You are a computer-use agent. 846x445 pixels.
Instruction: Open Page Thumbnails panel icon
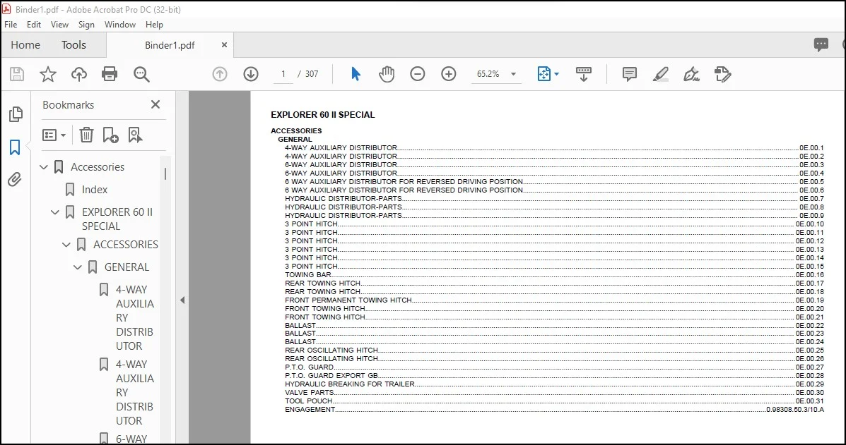pos(15,114)
